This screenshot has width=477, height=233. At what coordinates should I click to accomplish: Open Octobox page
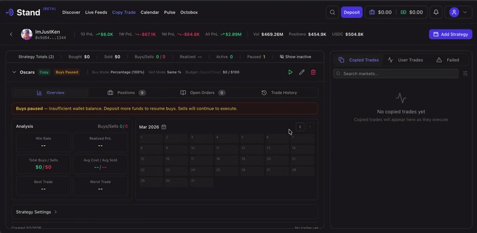point(189,13)
